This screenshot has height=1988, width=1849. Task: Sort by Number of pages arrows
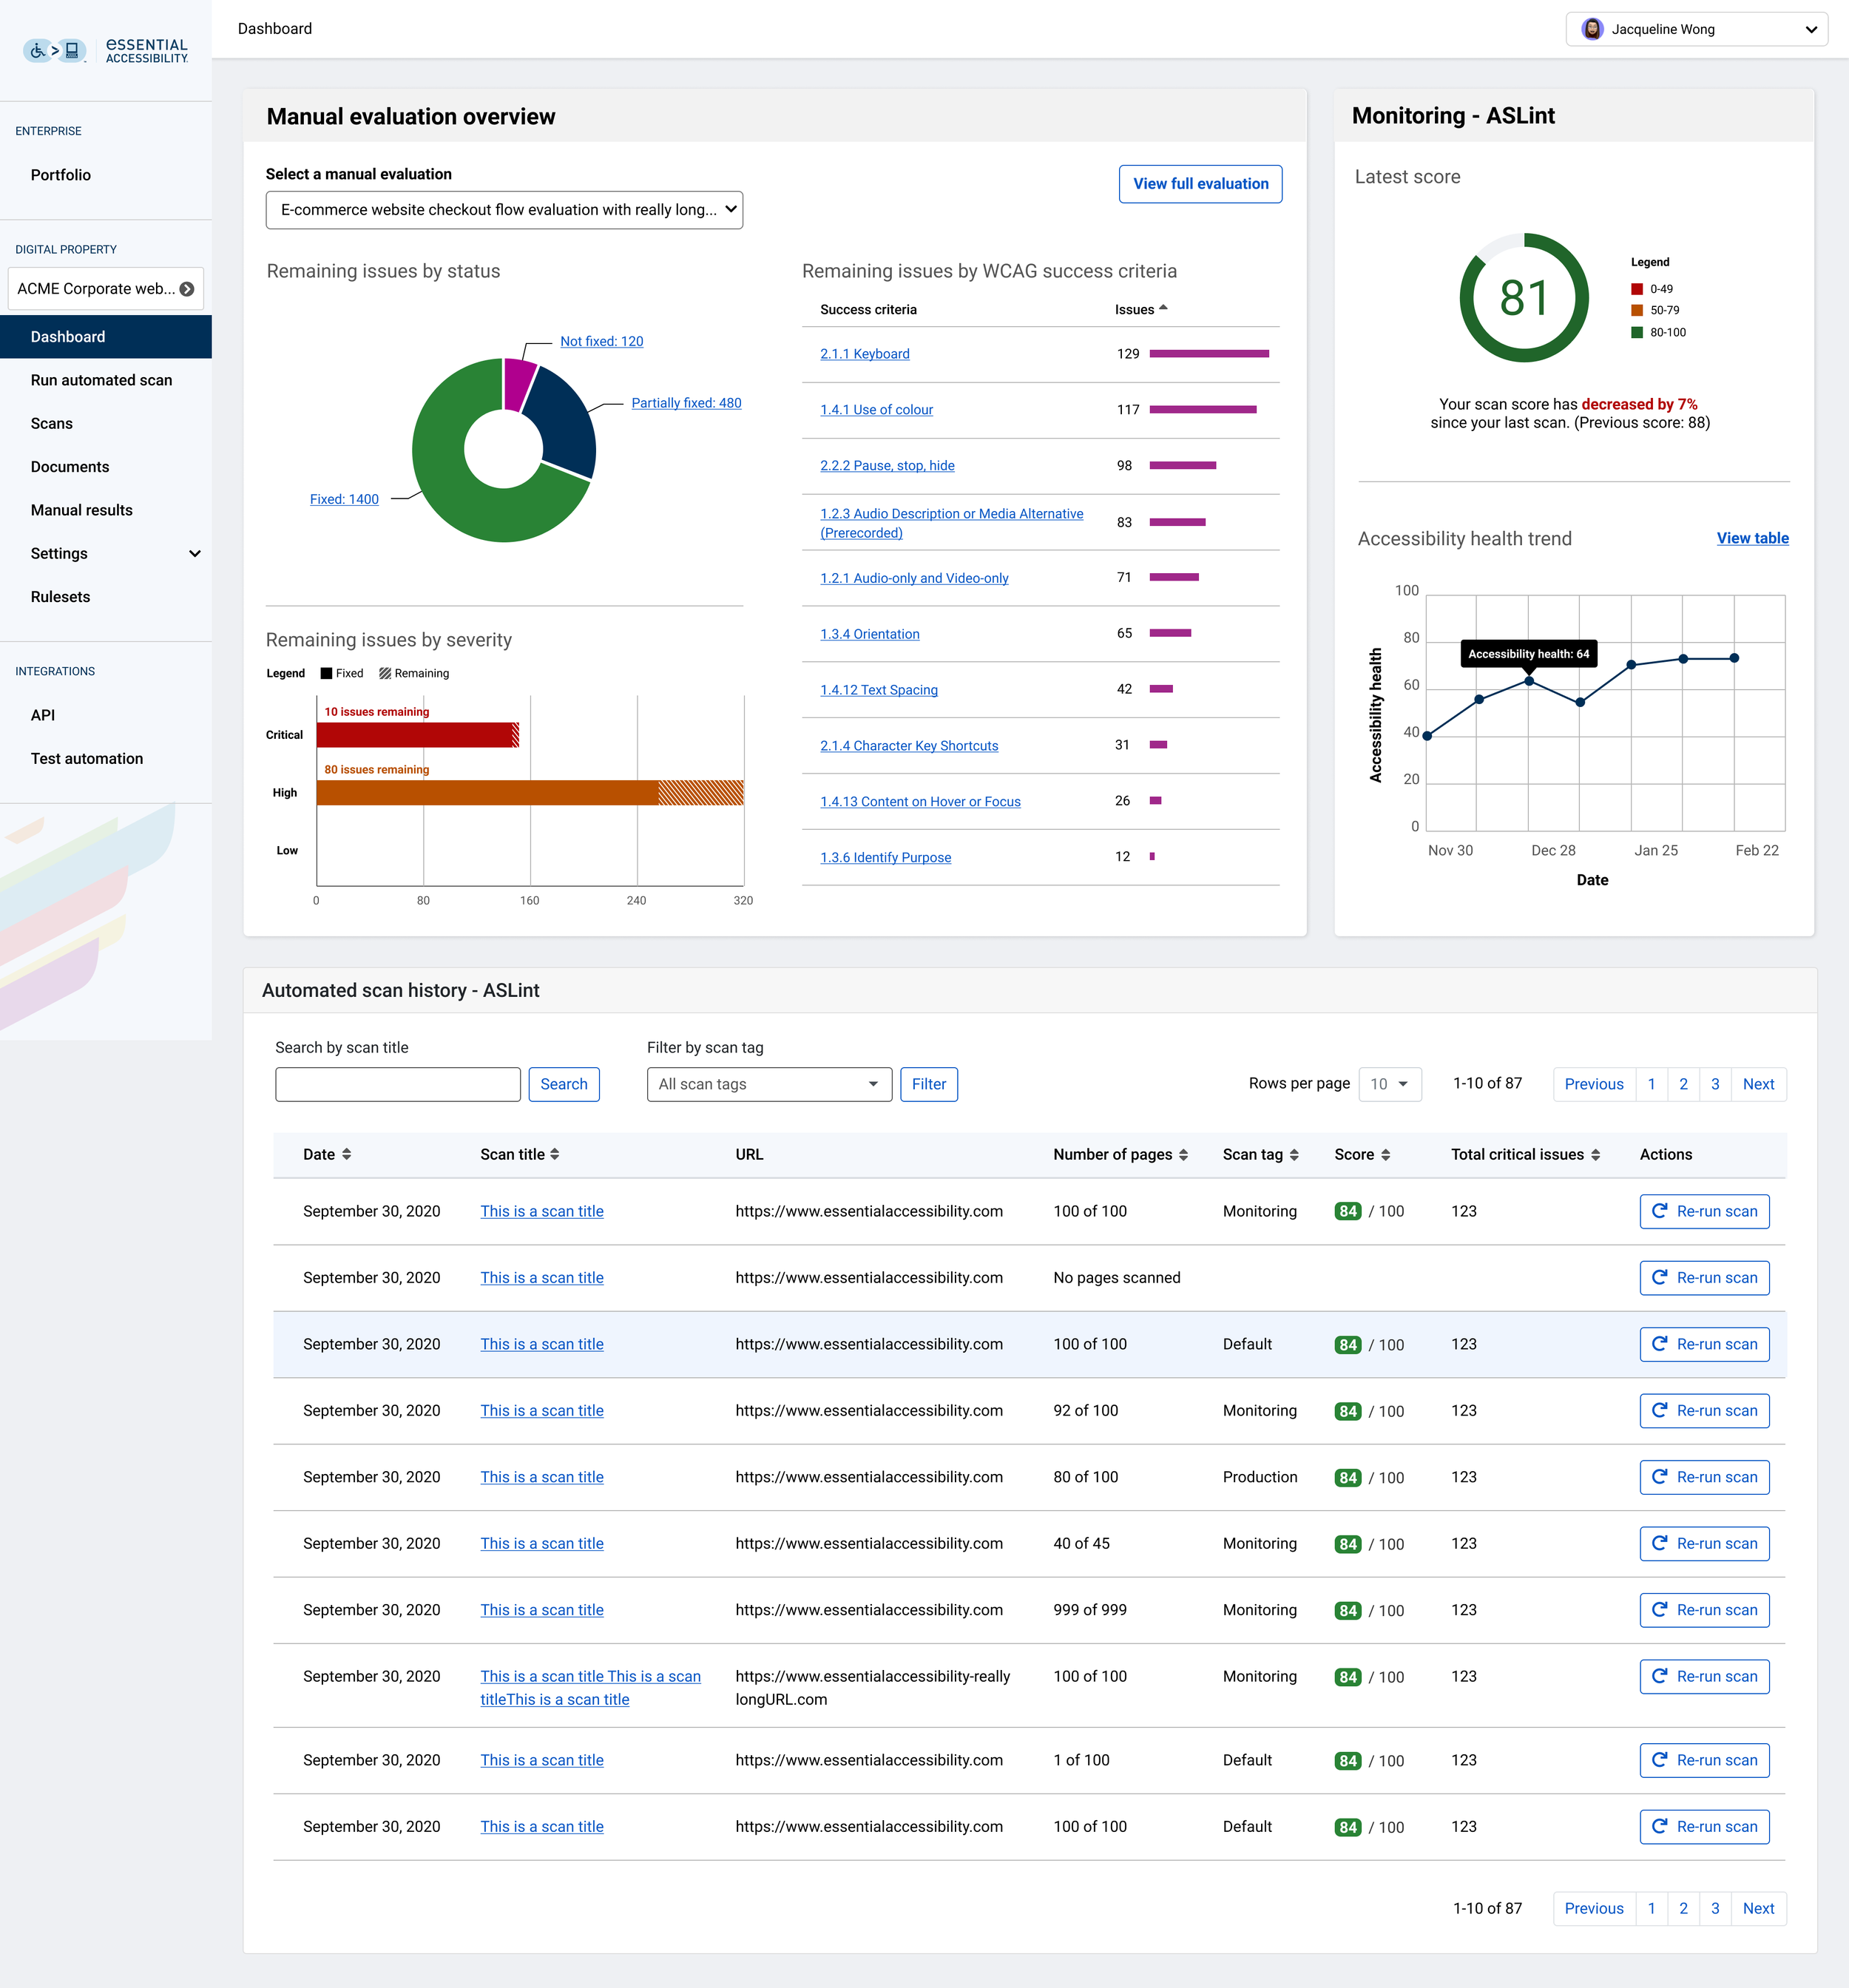[1184, 1154]
